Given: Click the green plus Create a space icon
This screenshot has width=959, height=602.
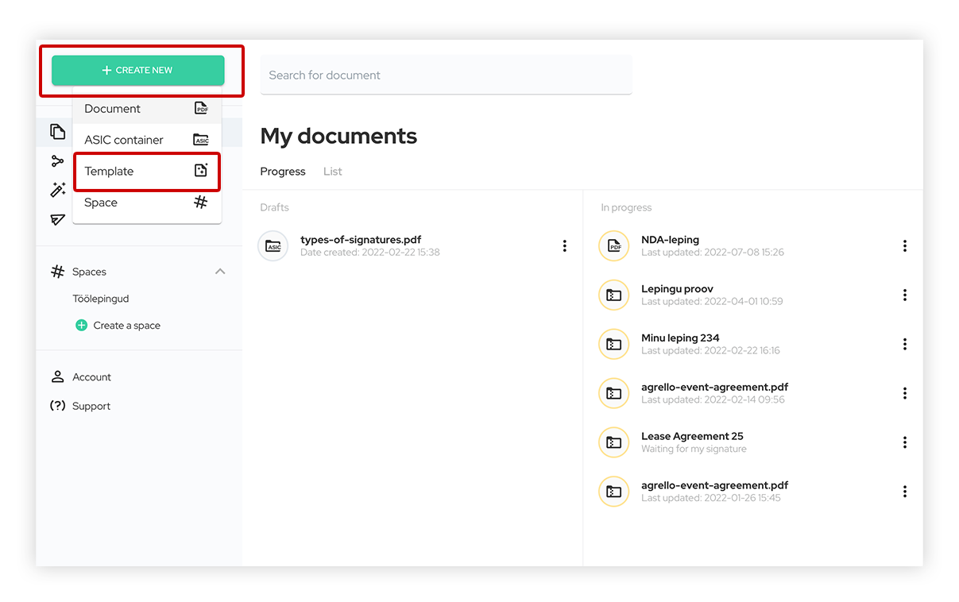Looking at the screenshot, I should 81,326.
